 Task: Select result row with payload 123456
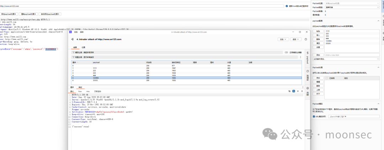[x=186, y=78]
